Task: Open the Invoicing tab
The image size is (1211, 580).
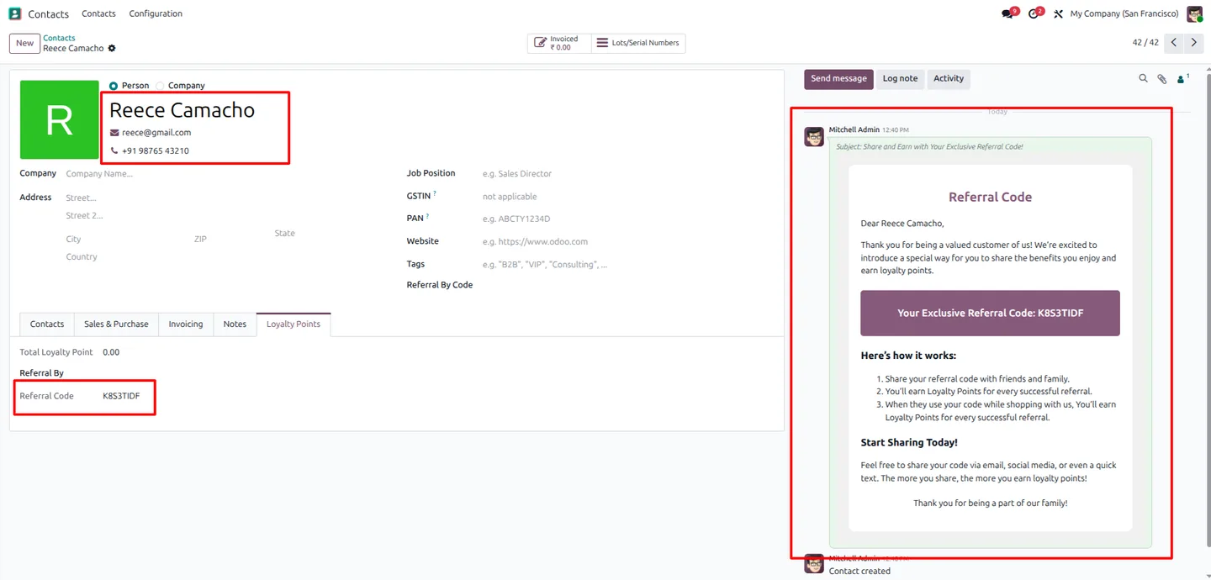Action: pos(186,324)
